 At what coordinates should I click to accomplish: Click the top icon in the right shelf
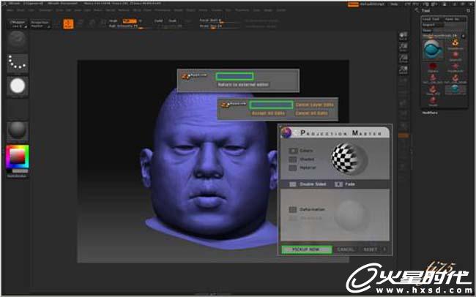pos(404,36)
